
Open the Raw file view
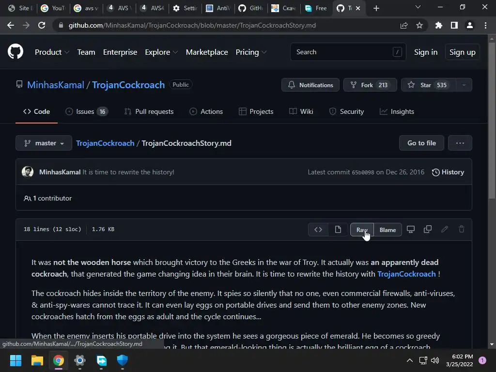tap(362, 230)
